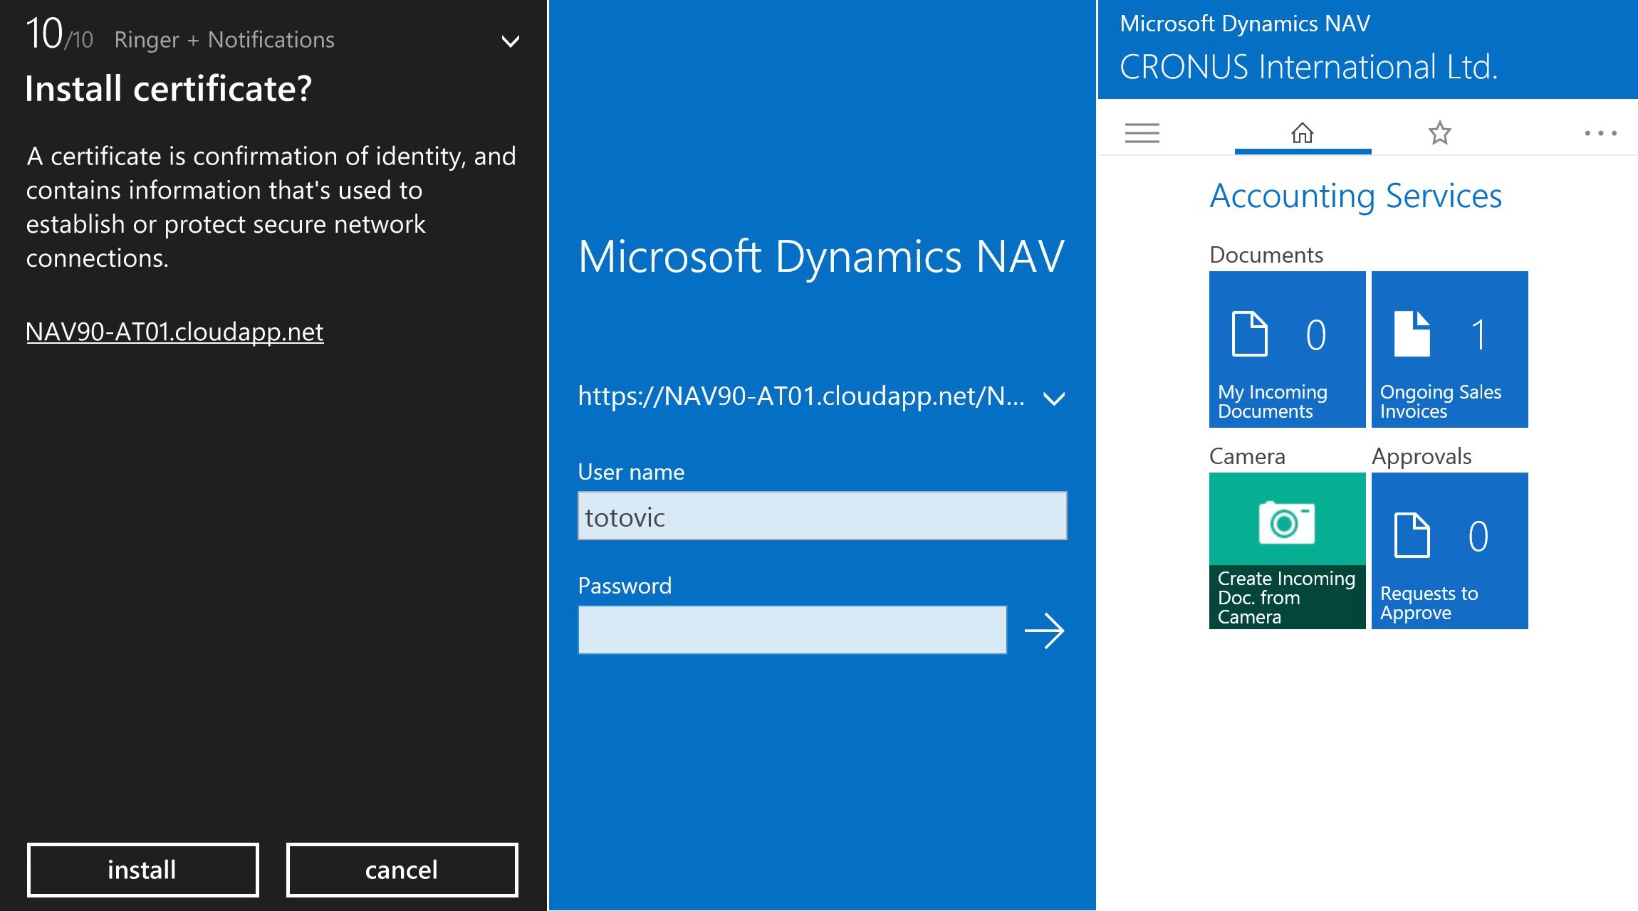Click the server URL field text
The height and width of the screenshot is (911, 1638).
(801, 396)
